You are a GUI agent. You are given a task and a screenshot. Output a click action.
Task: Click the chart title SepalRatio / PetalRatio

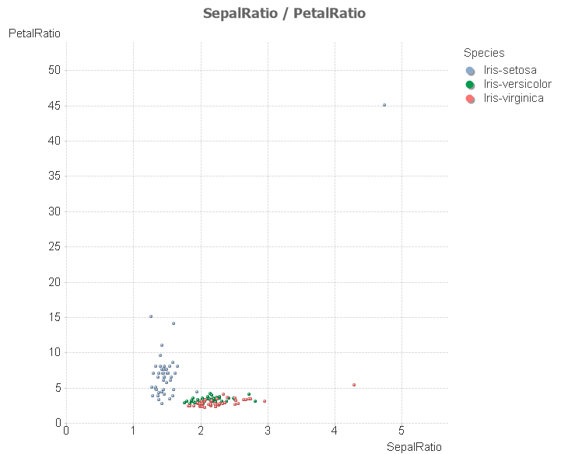(x=284, y=13)
